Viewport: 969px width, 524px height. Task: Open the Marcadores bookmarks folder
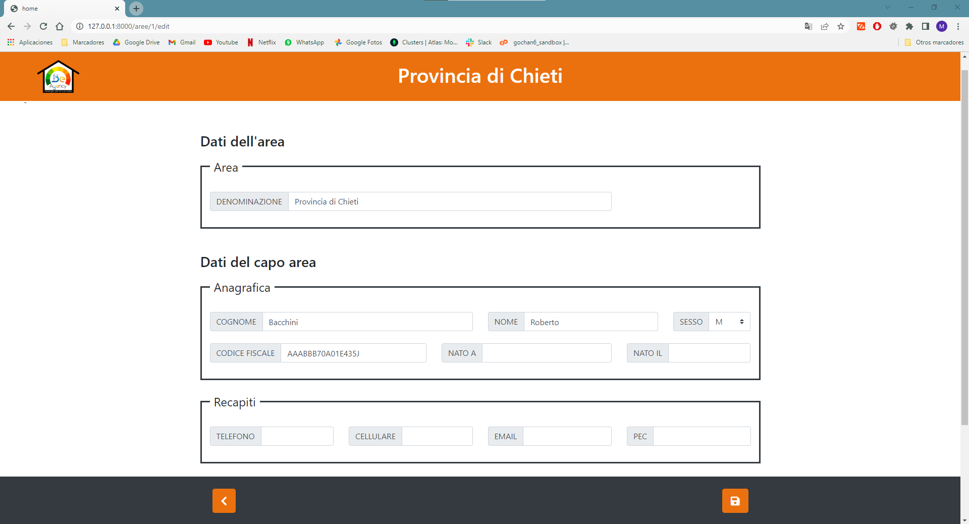[83, 42]
